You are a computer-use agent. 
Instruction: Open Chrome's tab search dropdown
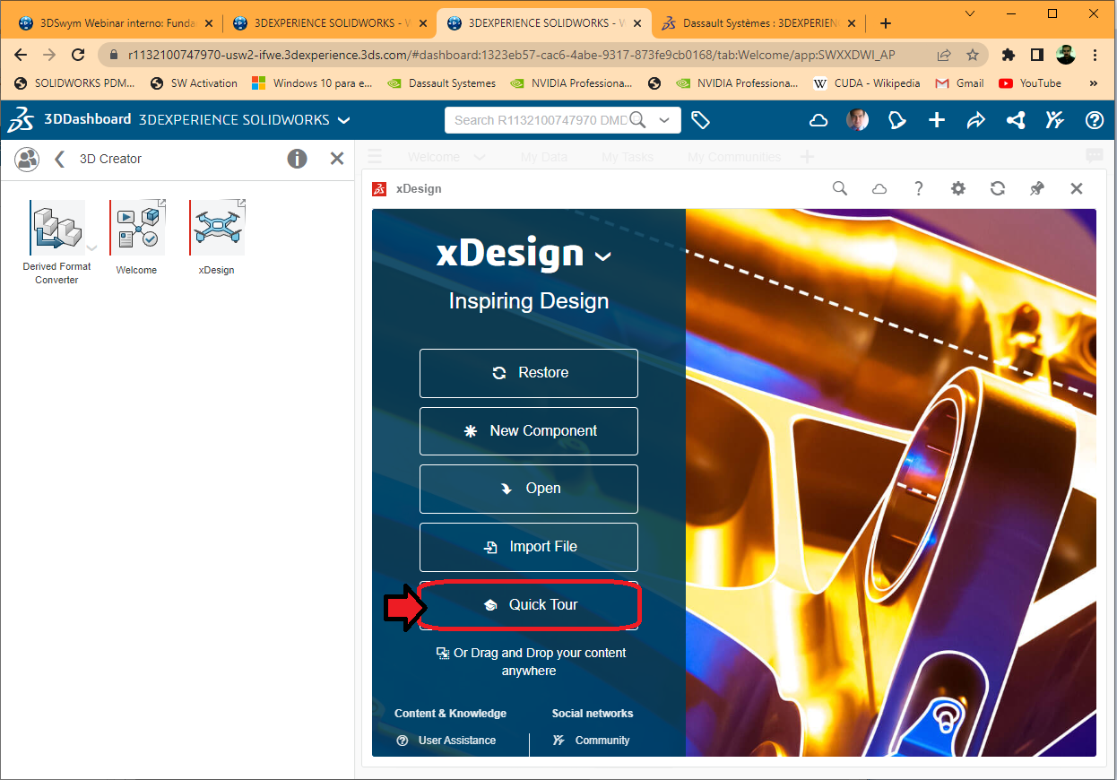(971, 13)
